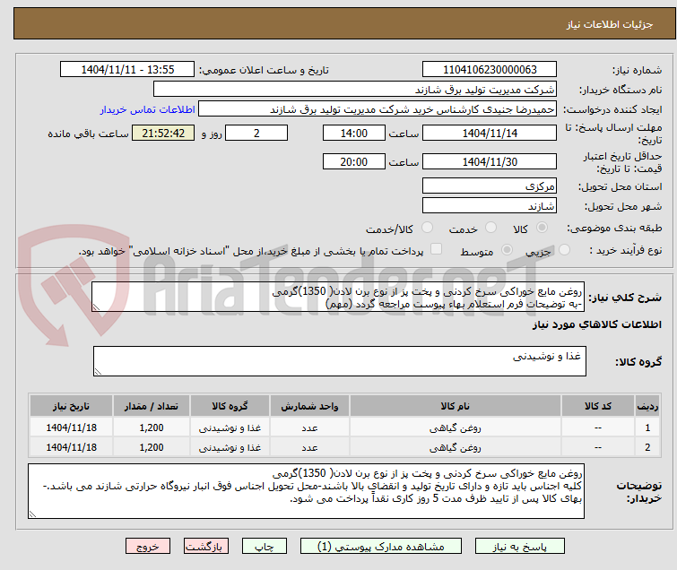Viewport: 677px width, 570px height.
Task: Click the price validity date 1404/11/30
Action: 490,161
